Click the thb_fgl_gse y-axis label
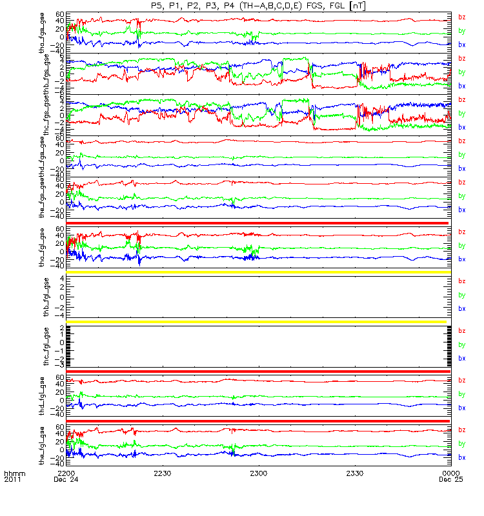Viewport: 484px width, 516px height. click(46, 297)
